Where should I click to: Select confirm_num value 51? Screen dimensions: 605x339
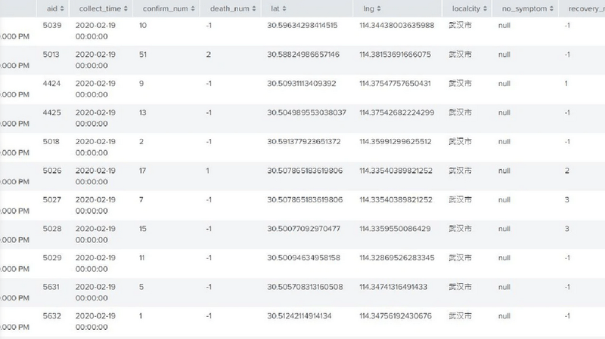click(144, 54)
